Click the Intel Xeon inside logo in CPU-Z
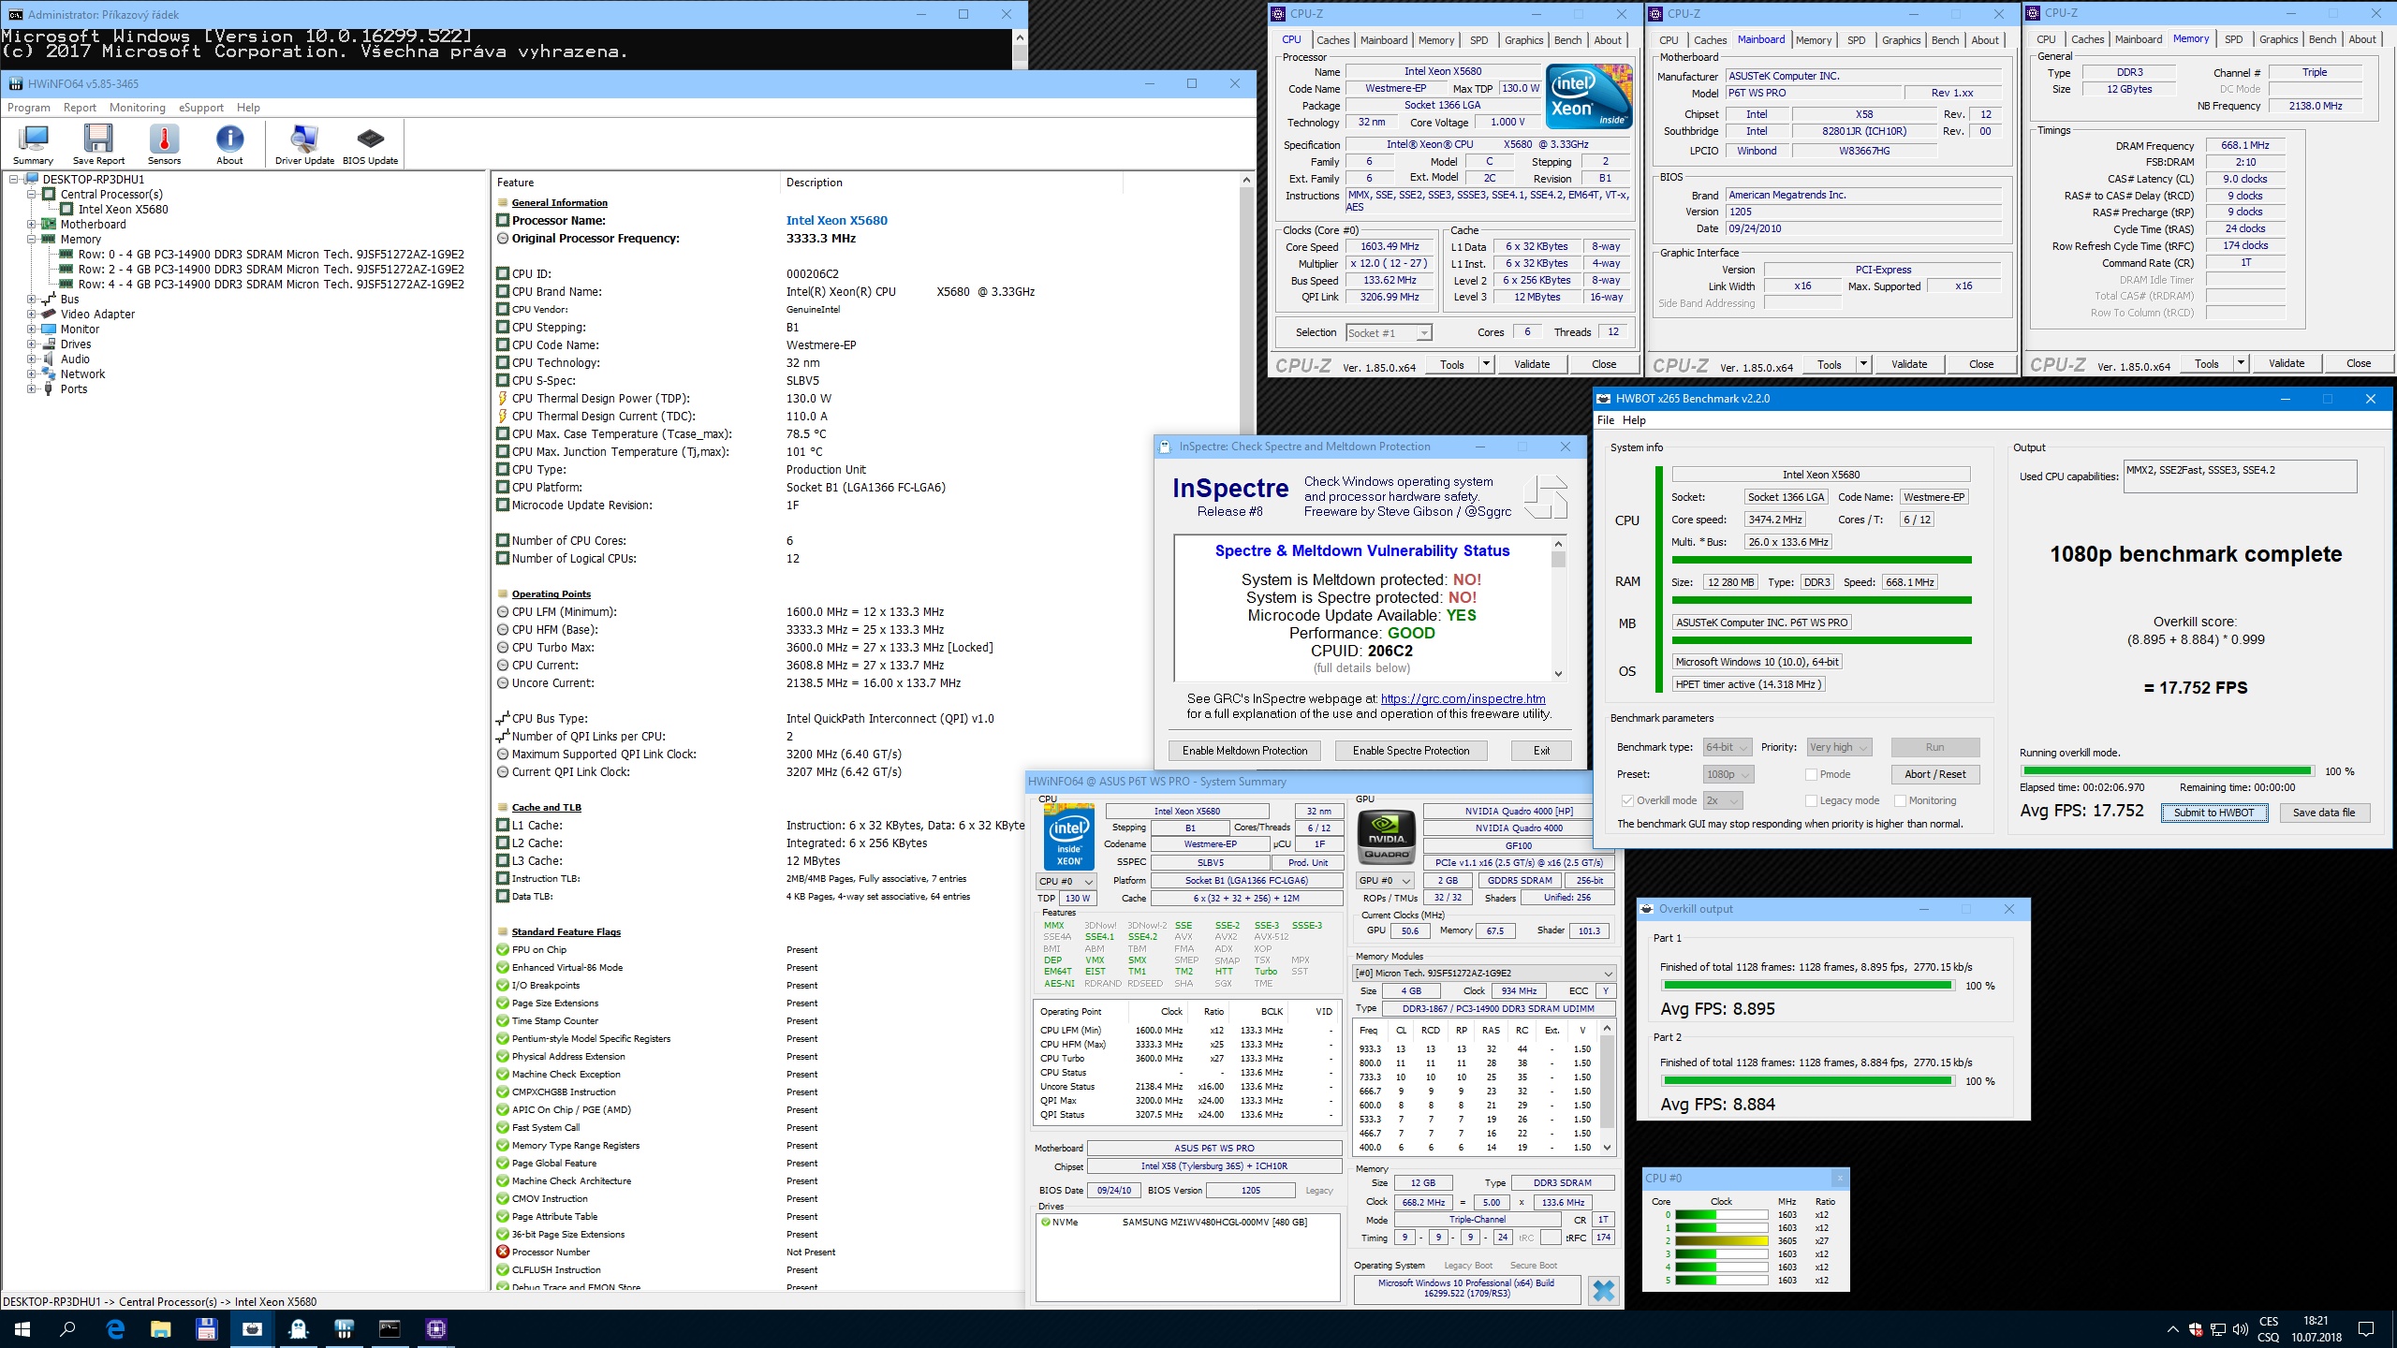2397x1348 pixels. 1589,96
